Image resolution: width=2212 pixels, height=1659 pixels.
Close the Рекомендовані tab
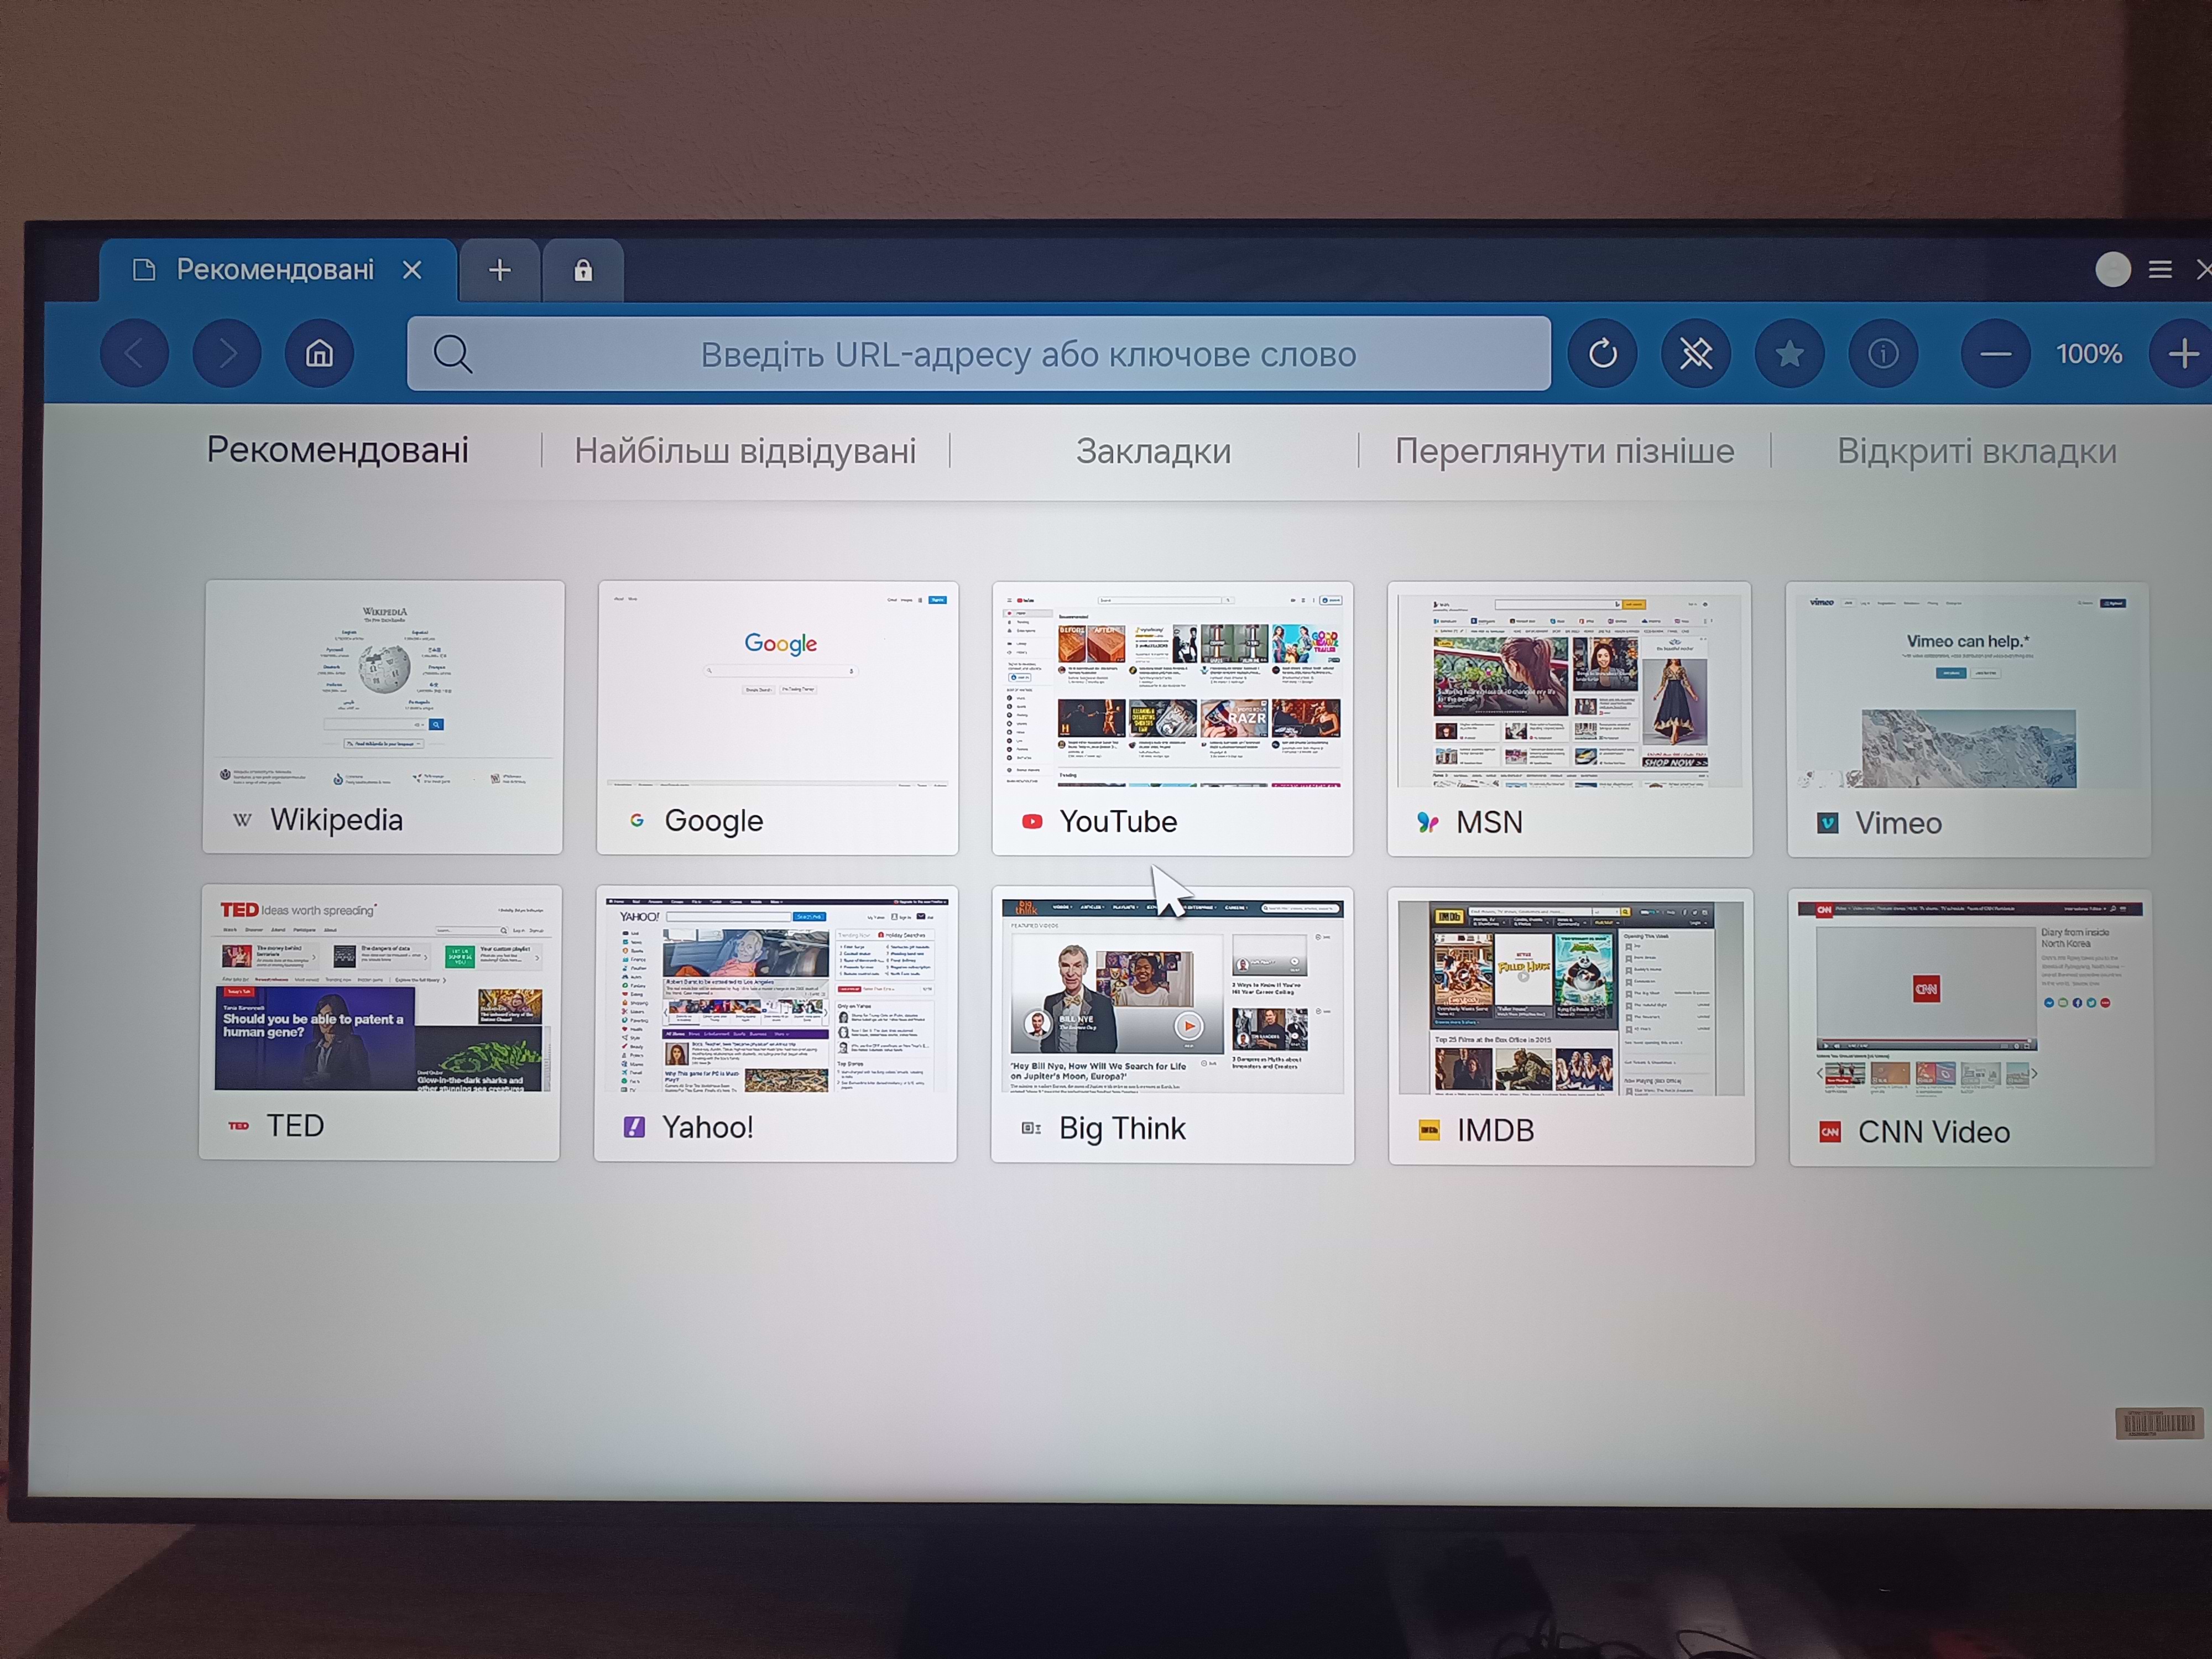tap(412, 270)
